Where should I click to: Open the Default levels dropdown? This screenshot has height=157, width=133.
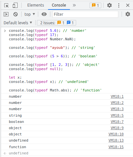tap(18, 23)
